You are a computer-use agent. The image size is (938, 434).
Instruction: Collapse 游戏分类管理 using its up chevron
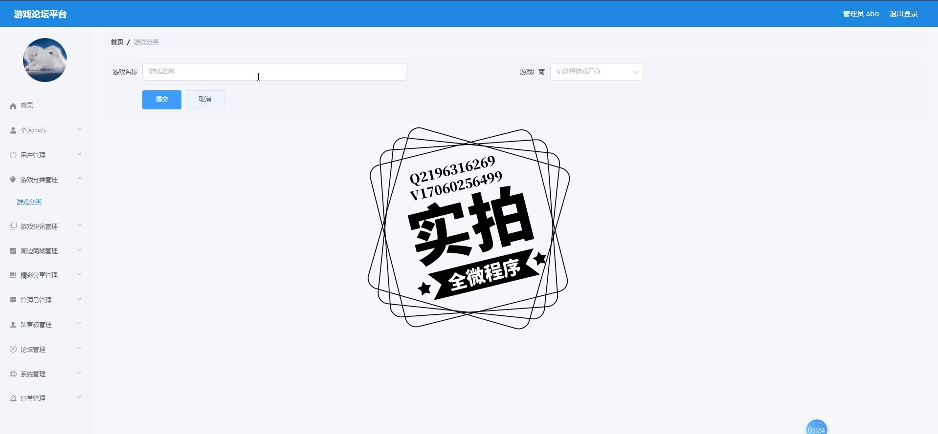79,179
